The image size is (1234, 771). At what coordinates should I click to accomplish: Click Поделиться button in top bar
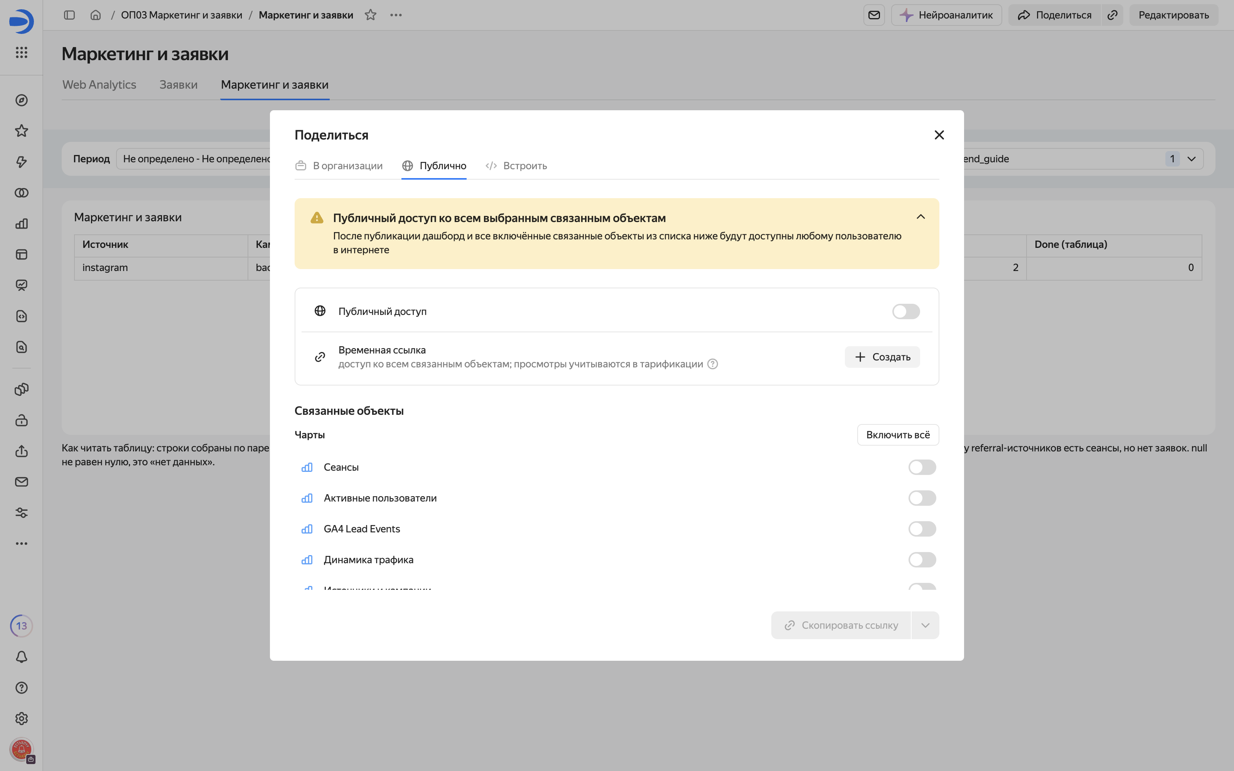coord(1055,15)
